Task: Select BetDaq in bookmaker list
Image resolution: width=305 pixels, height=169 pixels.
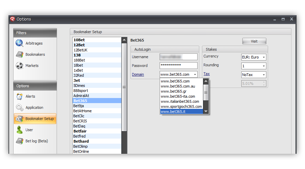Action: point(97,126)
